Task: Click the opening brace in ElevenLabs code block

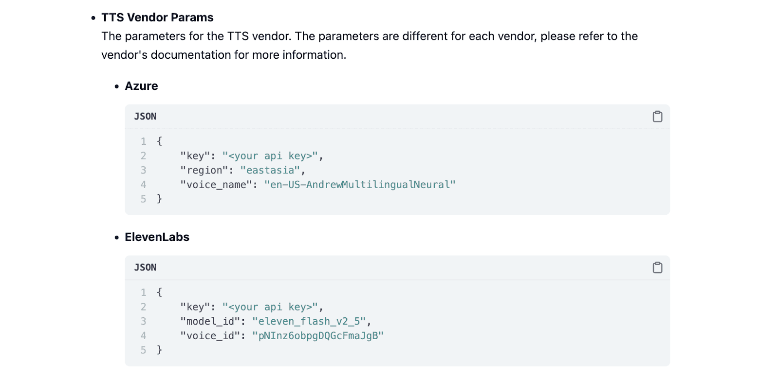Action: tap(159, 292)
